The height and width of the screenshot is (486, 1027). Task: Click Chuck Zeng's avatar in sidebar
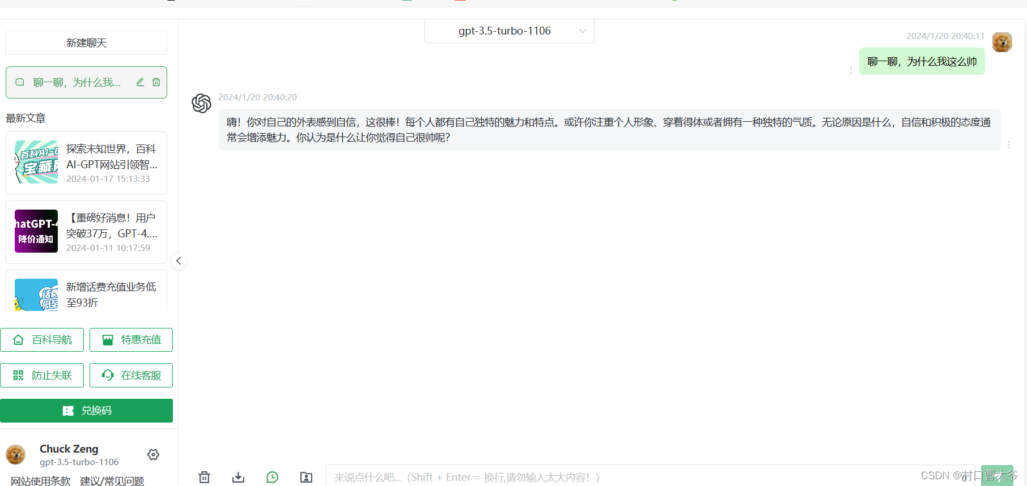point(16,454)
